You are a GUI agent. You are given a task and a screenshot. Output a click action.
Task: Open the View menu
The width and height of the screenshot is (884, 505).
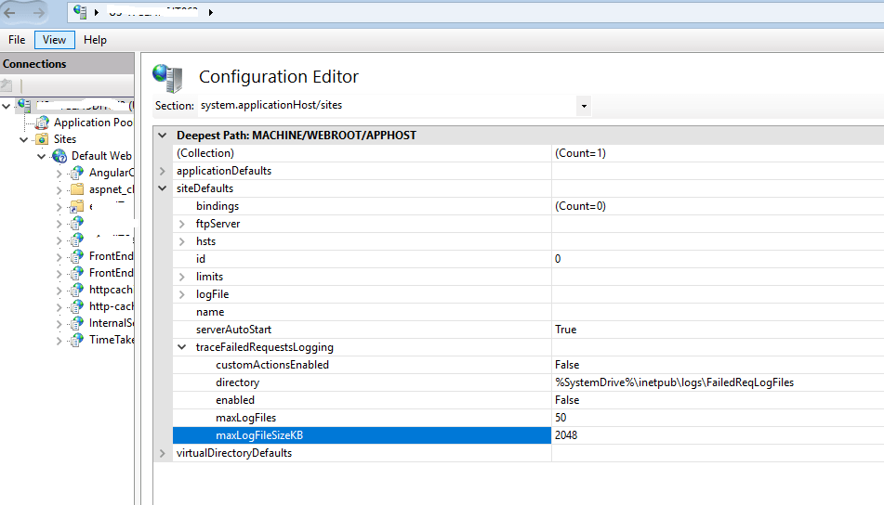coord(54,40)
